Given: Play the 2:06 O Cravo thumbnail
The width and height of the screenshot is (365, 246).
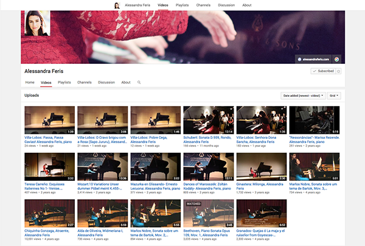Looking at the screenshot, I should (x=102, y=120).
